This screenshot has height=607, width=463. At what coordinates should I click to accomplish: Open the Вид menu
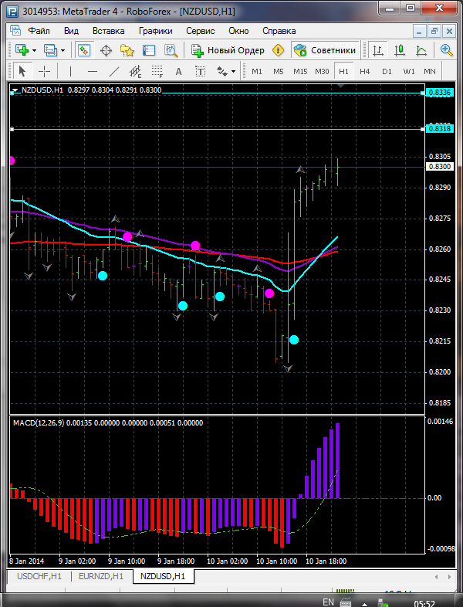click(x=71, y=31)
